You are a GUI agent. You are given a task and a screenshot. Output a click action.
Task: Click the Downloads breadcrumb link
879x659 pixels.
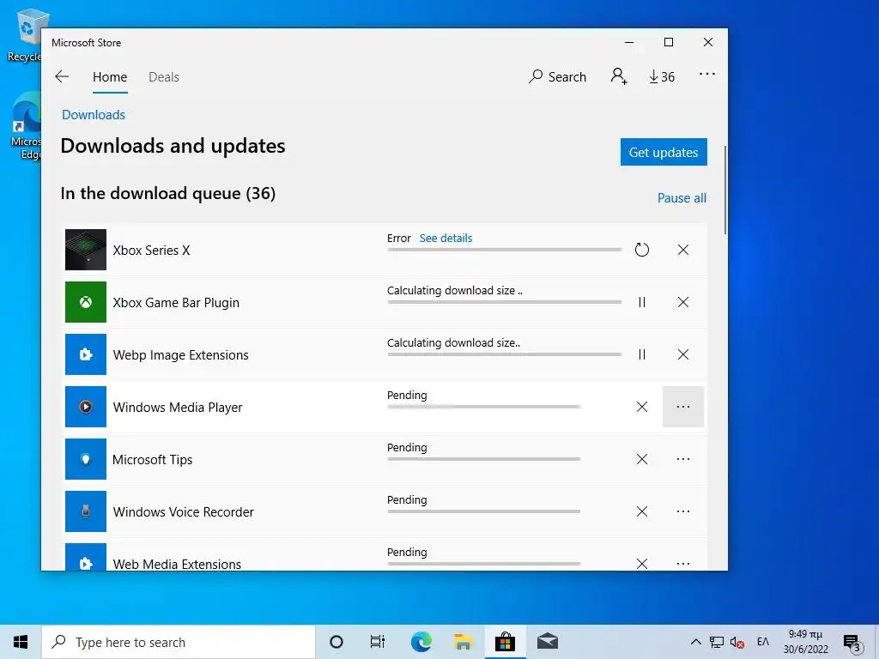pos(94,115)
